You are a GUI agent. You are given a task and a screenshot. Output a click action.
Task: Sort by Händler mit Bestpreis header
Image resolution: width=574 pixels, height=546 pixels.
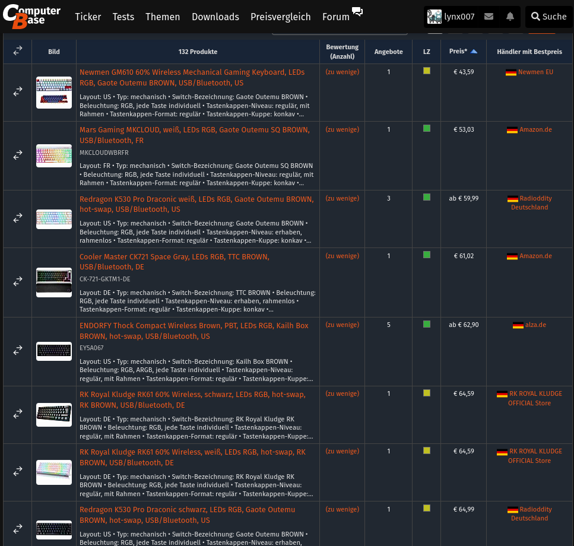(529, 52)
